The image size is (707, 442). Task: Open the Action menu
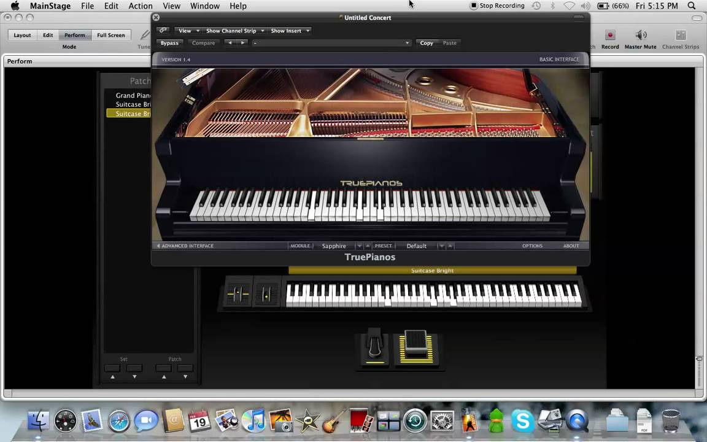140,6
